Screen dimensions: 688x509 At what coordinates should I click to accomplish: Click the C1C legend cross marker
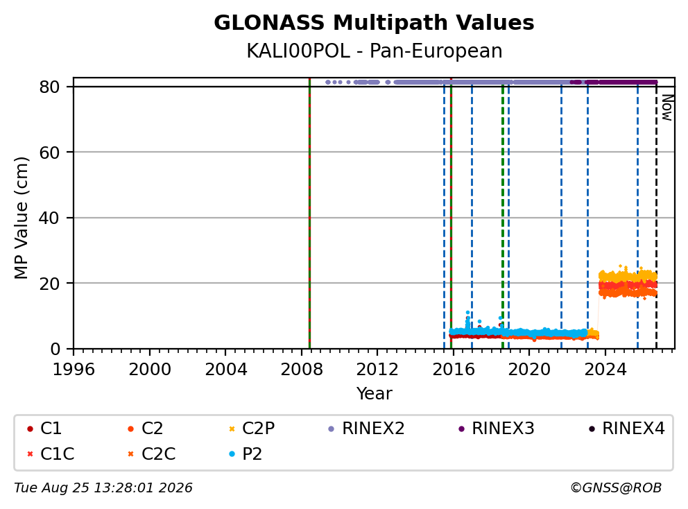click(30, 454)
